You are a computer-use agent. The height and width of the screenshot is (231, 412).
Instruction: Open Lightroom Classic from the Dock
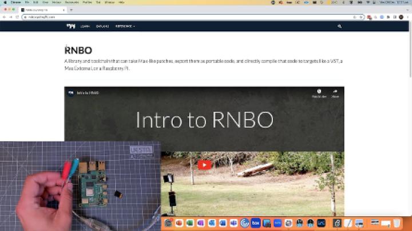point(321,223)
